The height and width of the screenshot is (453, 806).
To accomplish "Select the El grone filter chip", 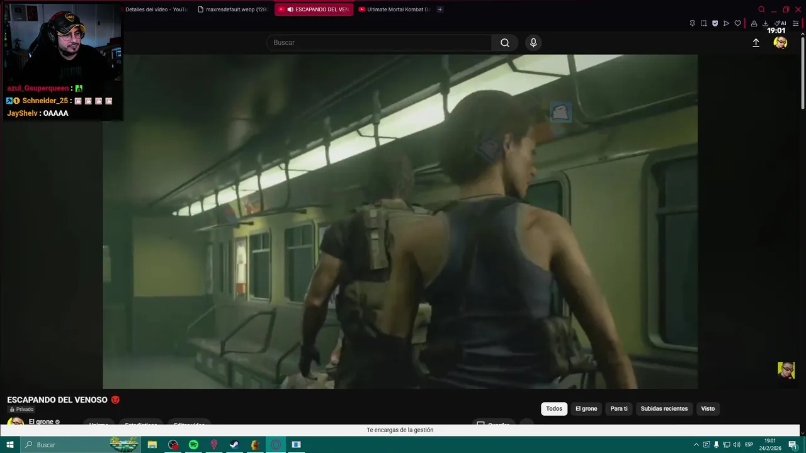I will (x=586, y=408).
